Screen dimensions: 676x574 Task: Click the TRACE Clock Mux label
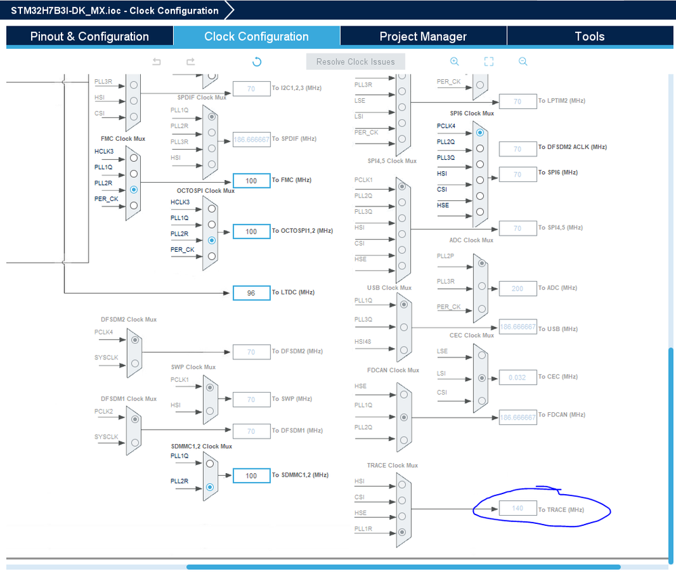coord(392,465)
